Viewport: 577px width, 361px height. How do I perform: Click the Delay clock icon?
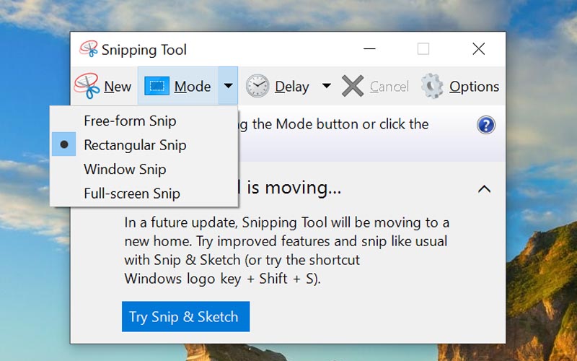pos(257,87)
